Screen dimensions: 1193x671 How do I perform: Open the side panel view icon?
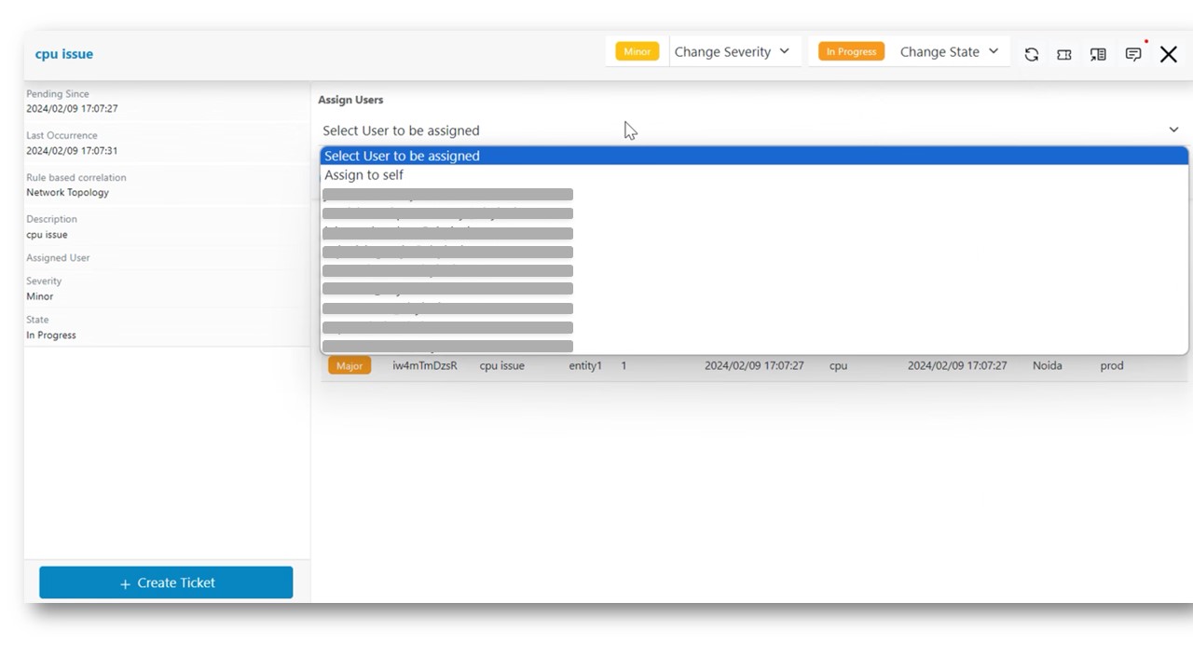pos(1098,54)
